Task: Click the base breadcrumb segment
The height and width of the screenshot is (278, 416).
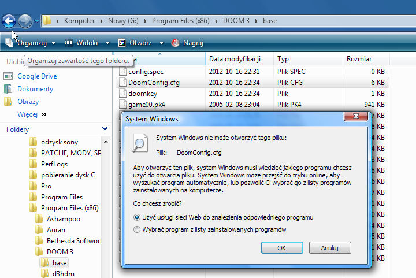Action: (x=270, y=21)
